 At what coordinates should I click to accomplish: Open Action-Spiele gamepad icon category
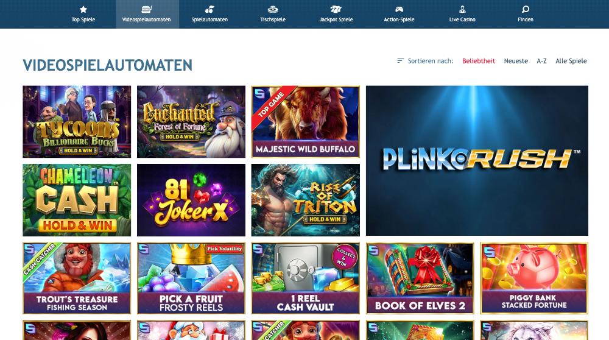pos(399,9)
